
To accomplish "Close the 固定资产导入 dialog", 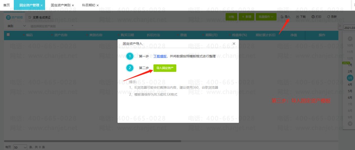I will point(234,43).
